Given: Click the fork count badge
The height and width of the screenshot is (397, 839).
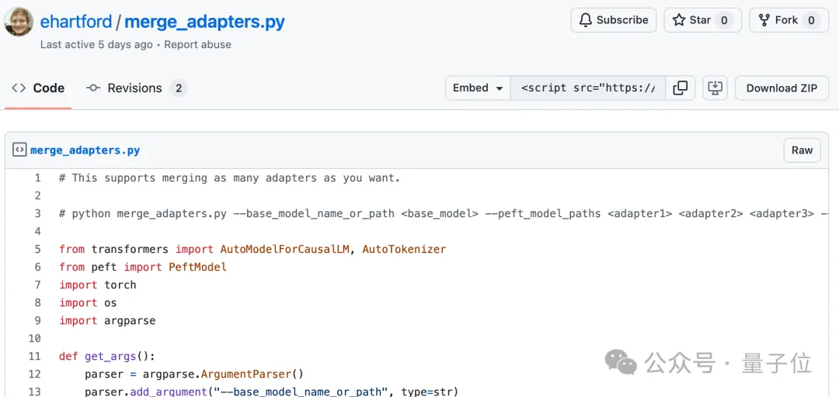Looking at the screenshot, I should pos(811,20).
